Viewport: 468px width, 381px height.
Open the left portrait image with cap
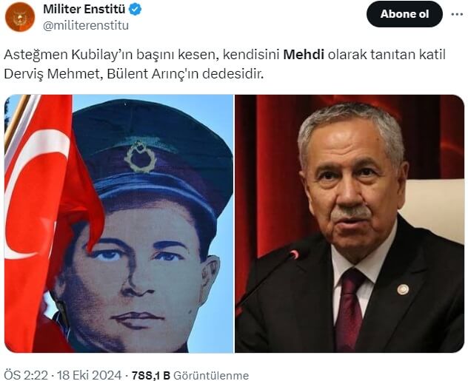pyautogui.click(x=118, y=223)
